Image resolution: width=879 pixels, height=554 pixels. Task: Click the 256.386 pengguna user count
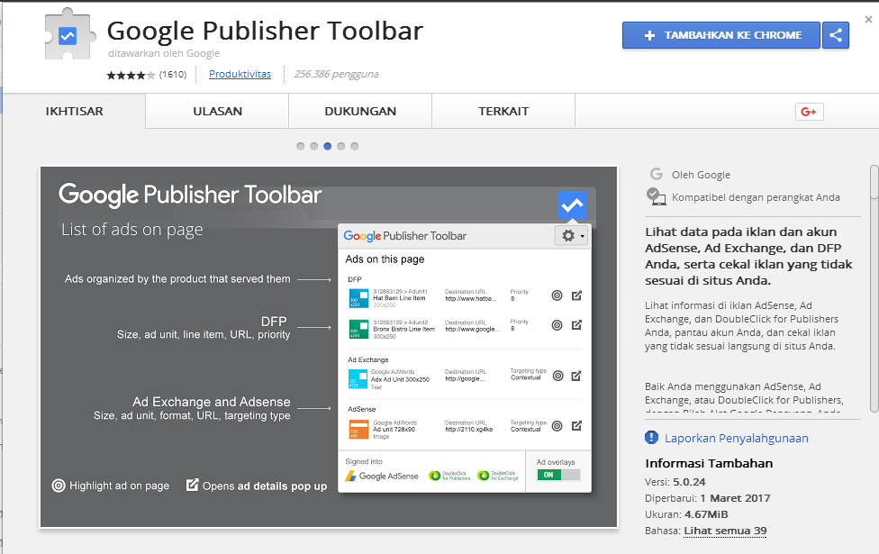pos(336,74)
